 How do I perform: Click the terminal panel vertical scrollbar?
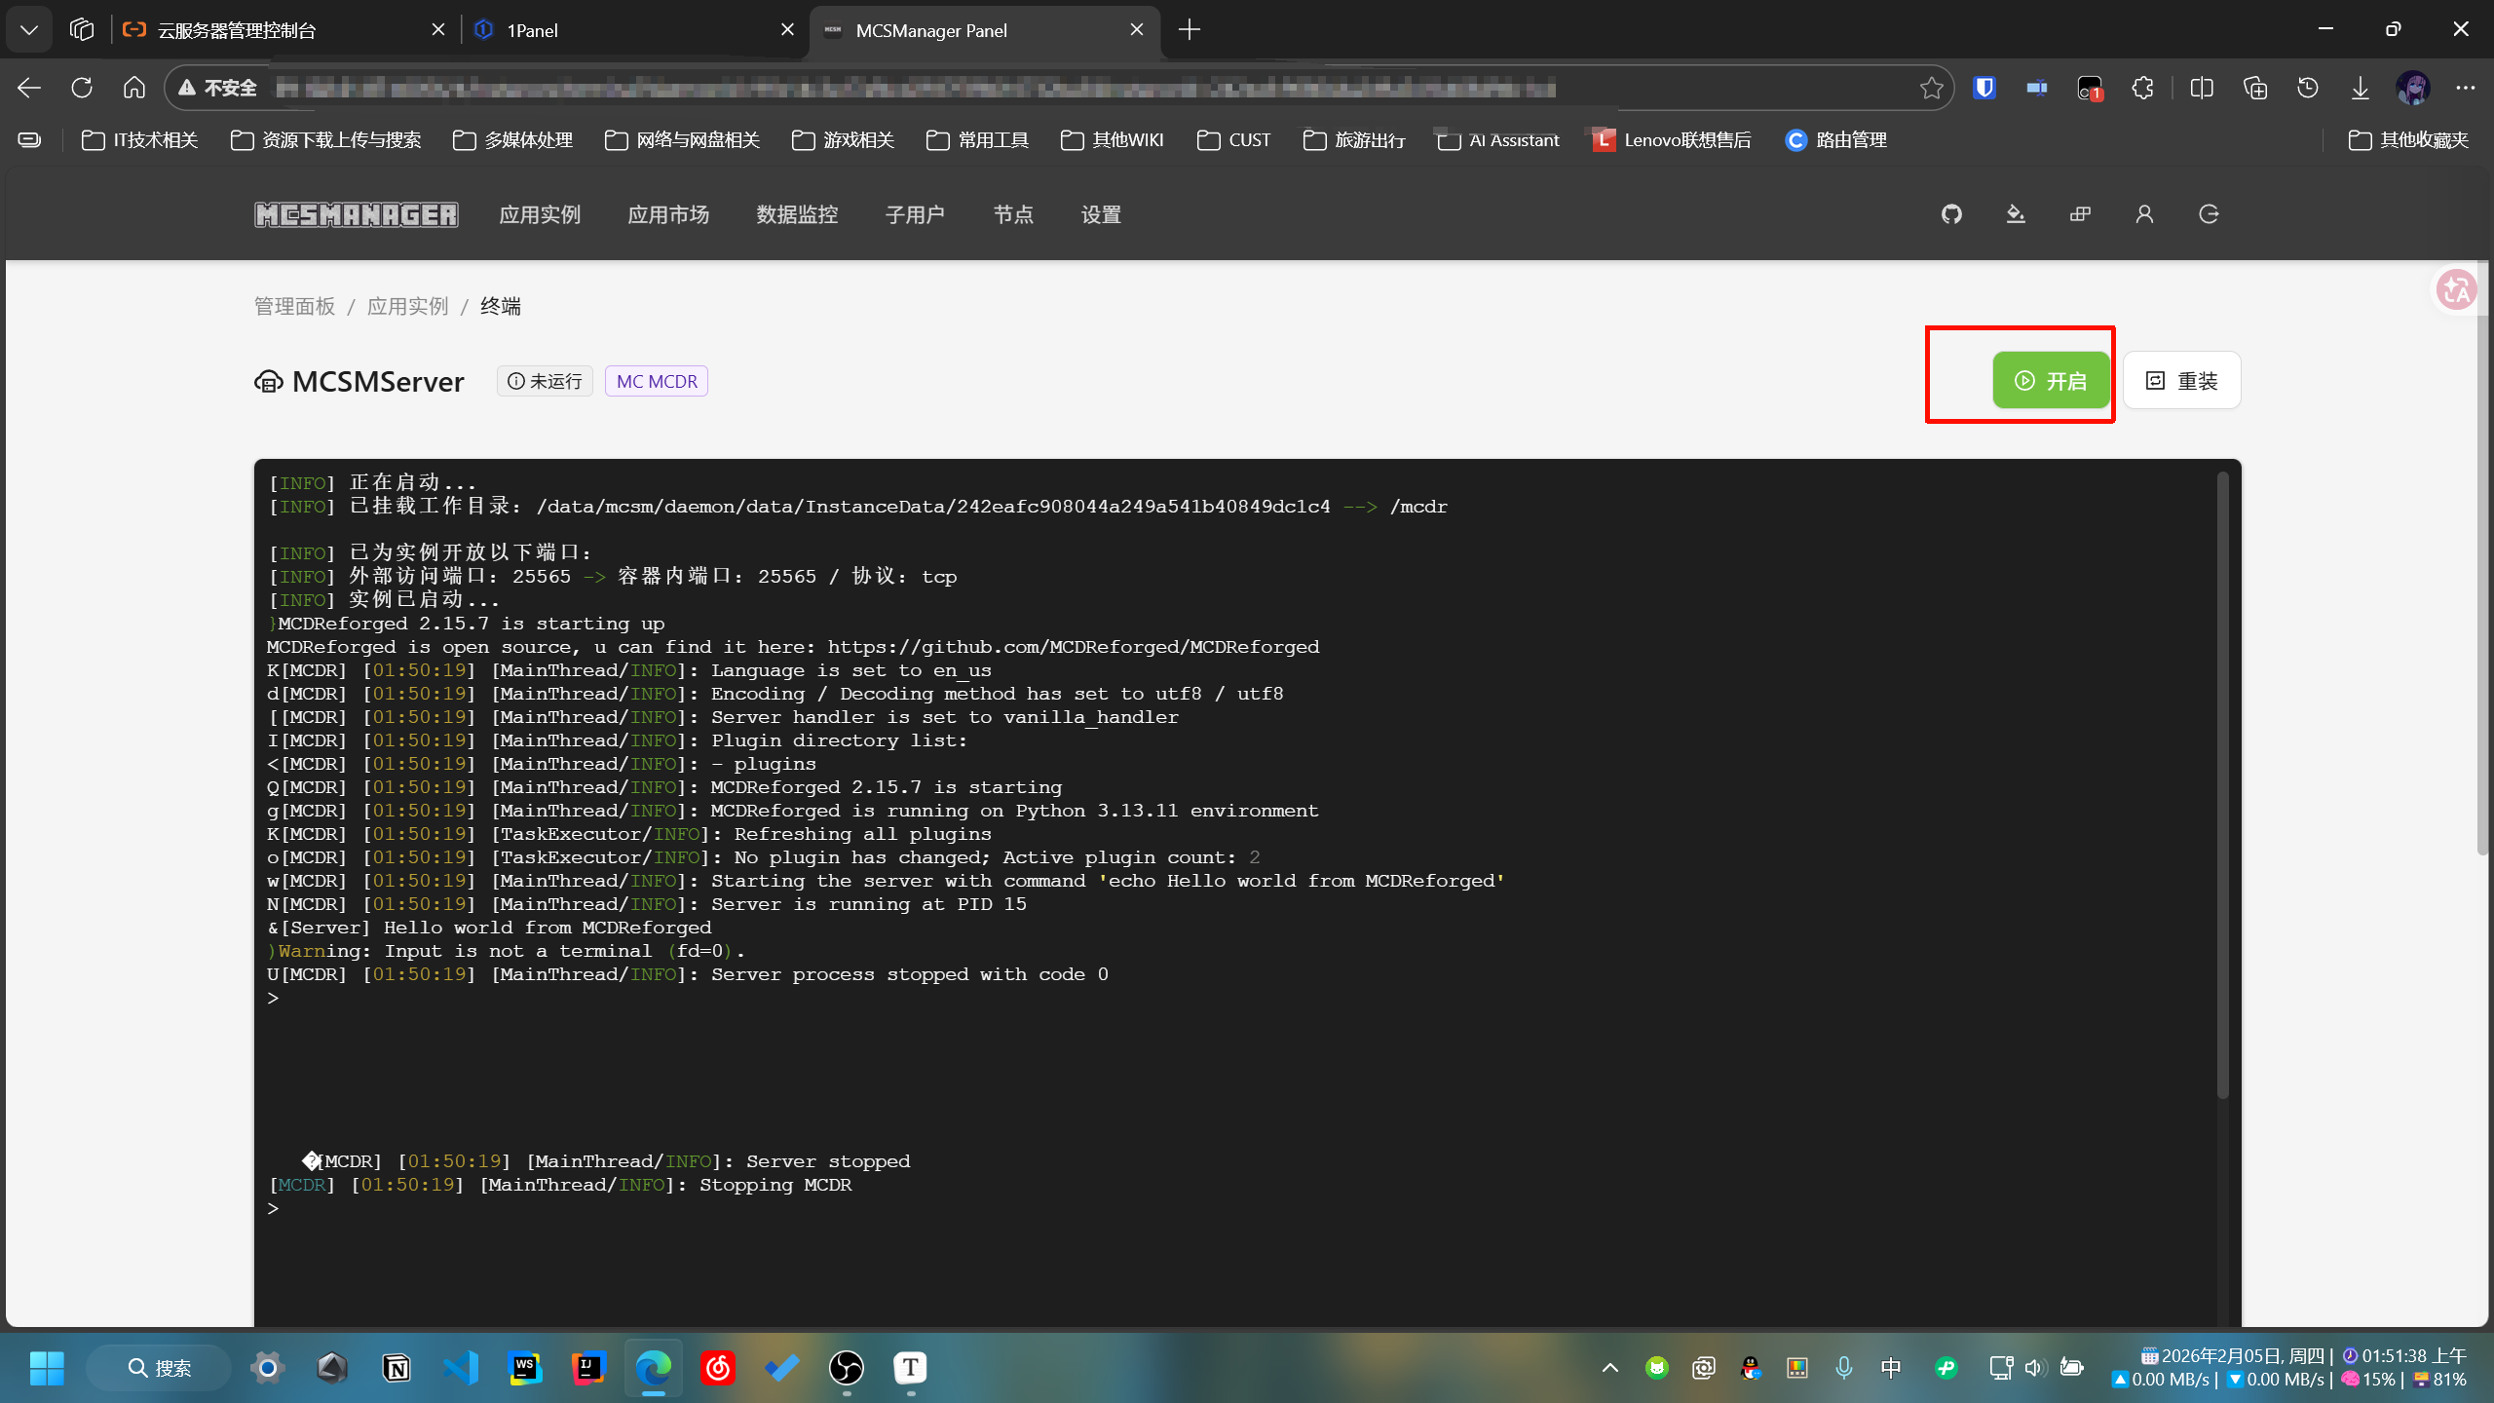(2222, 784)
